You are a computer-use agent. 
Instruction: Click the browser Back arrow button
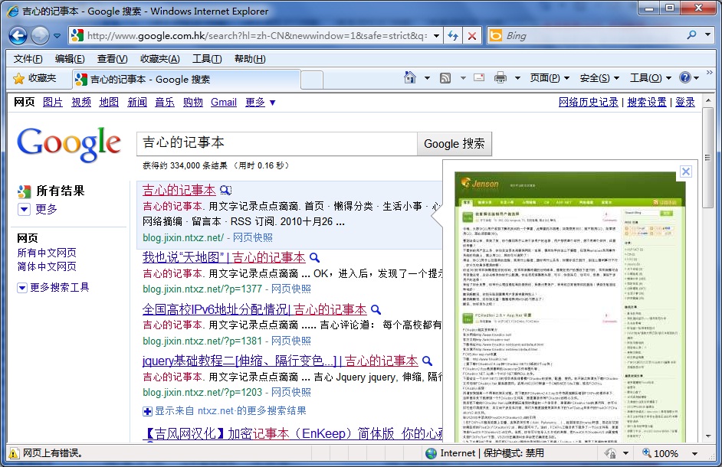[x=18, y=35]
